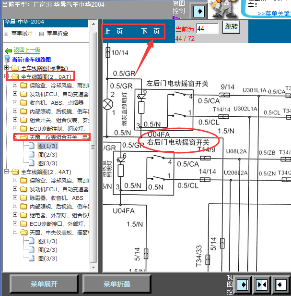Image resolution: width=291 pixels, height=296 pixels.
Task: Open 图(3/3) under 2.4AT 天窗 folder
Action: 47,259
